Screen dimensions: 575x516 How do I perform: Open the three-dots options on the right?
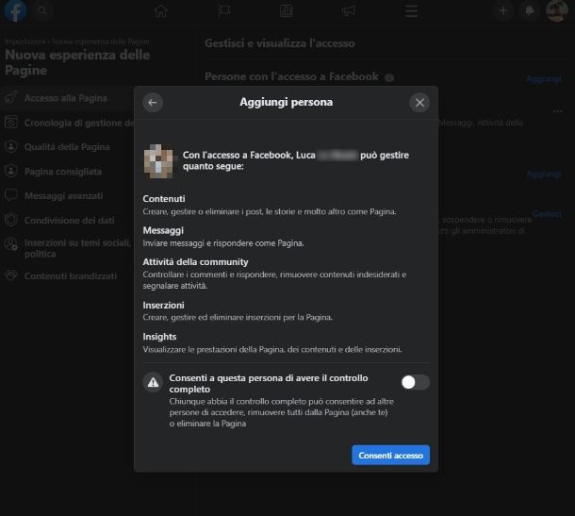tap(557, 110)
